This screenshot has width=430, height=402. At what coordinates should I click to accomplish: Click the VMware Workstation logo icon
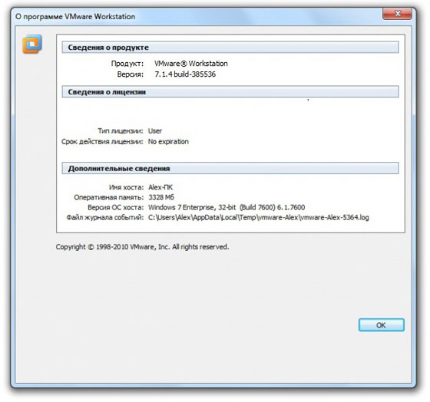coord(32,44)
